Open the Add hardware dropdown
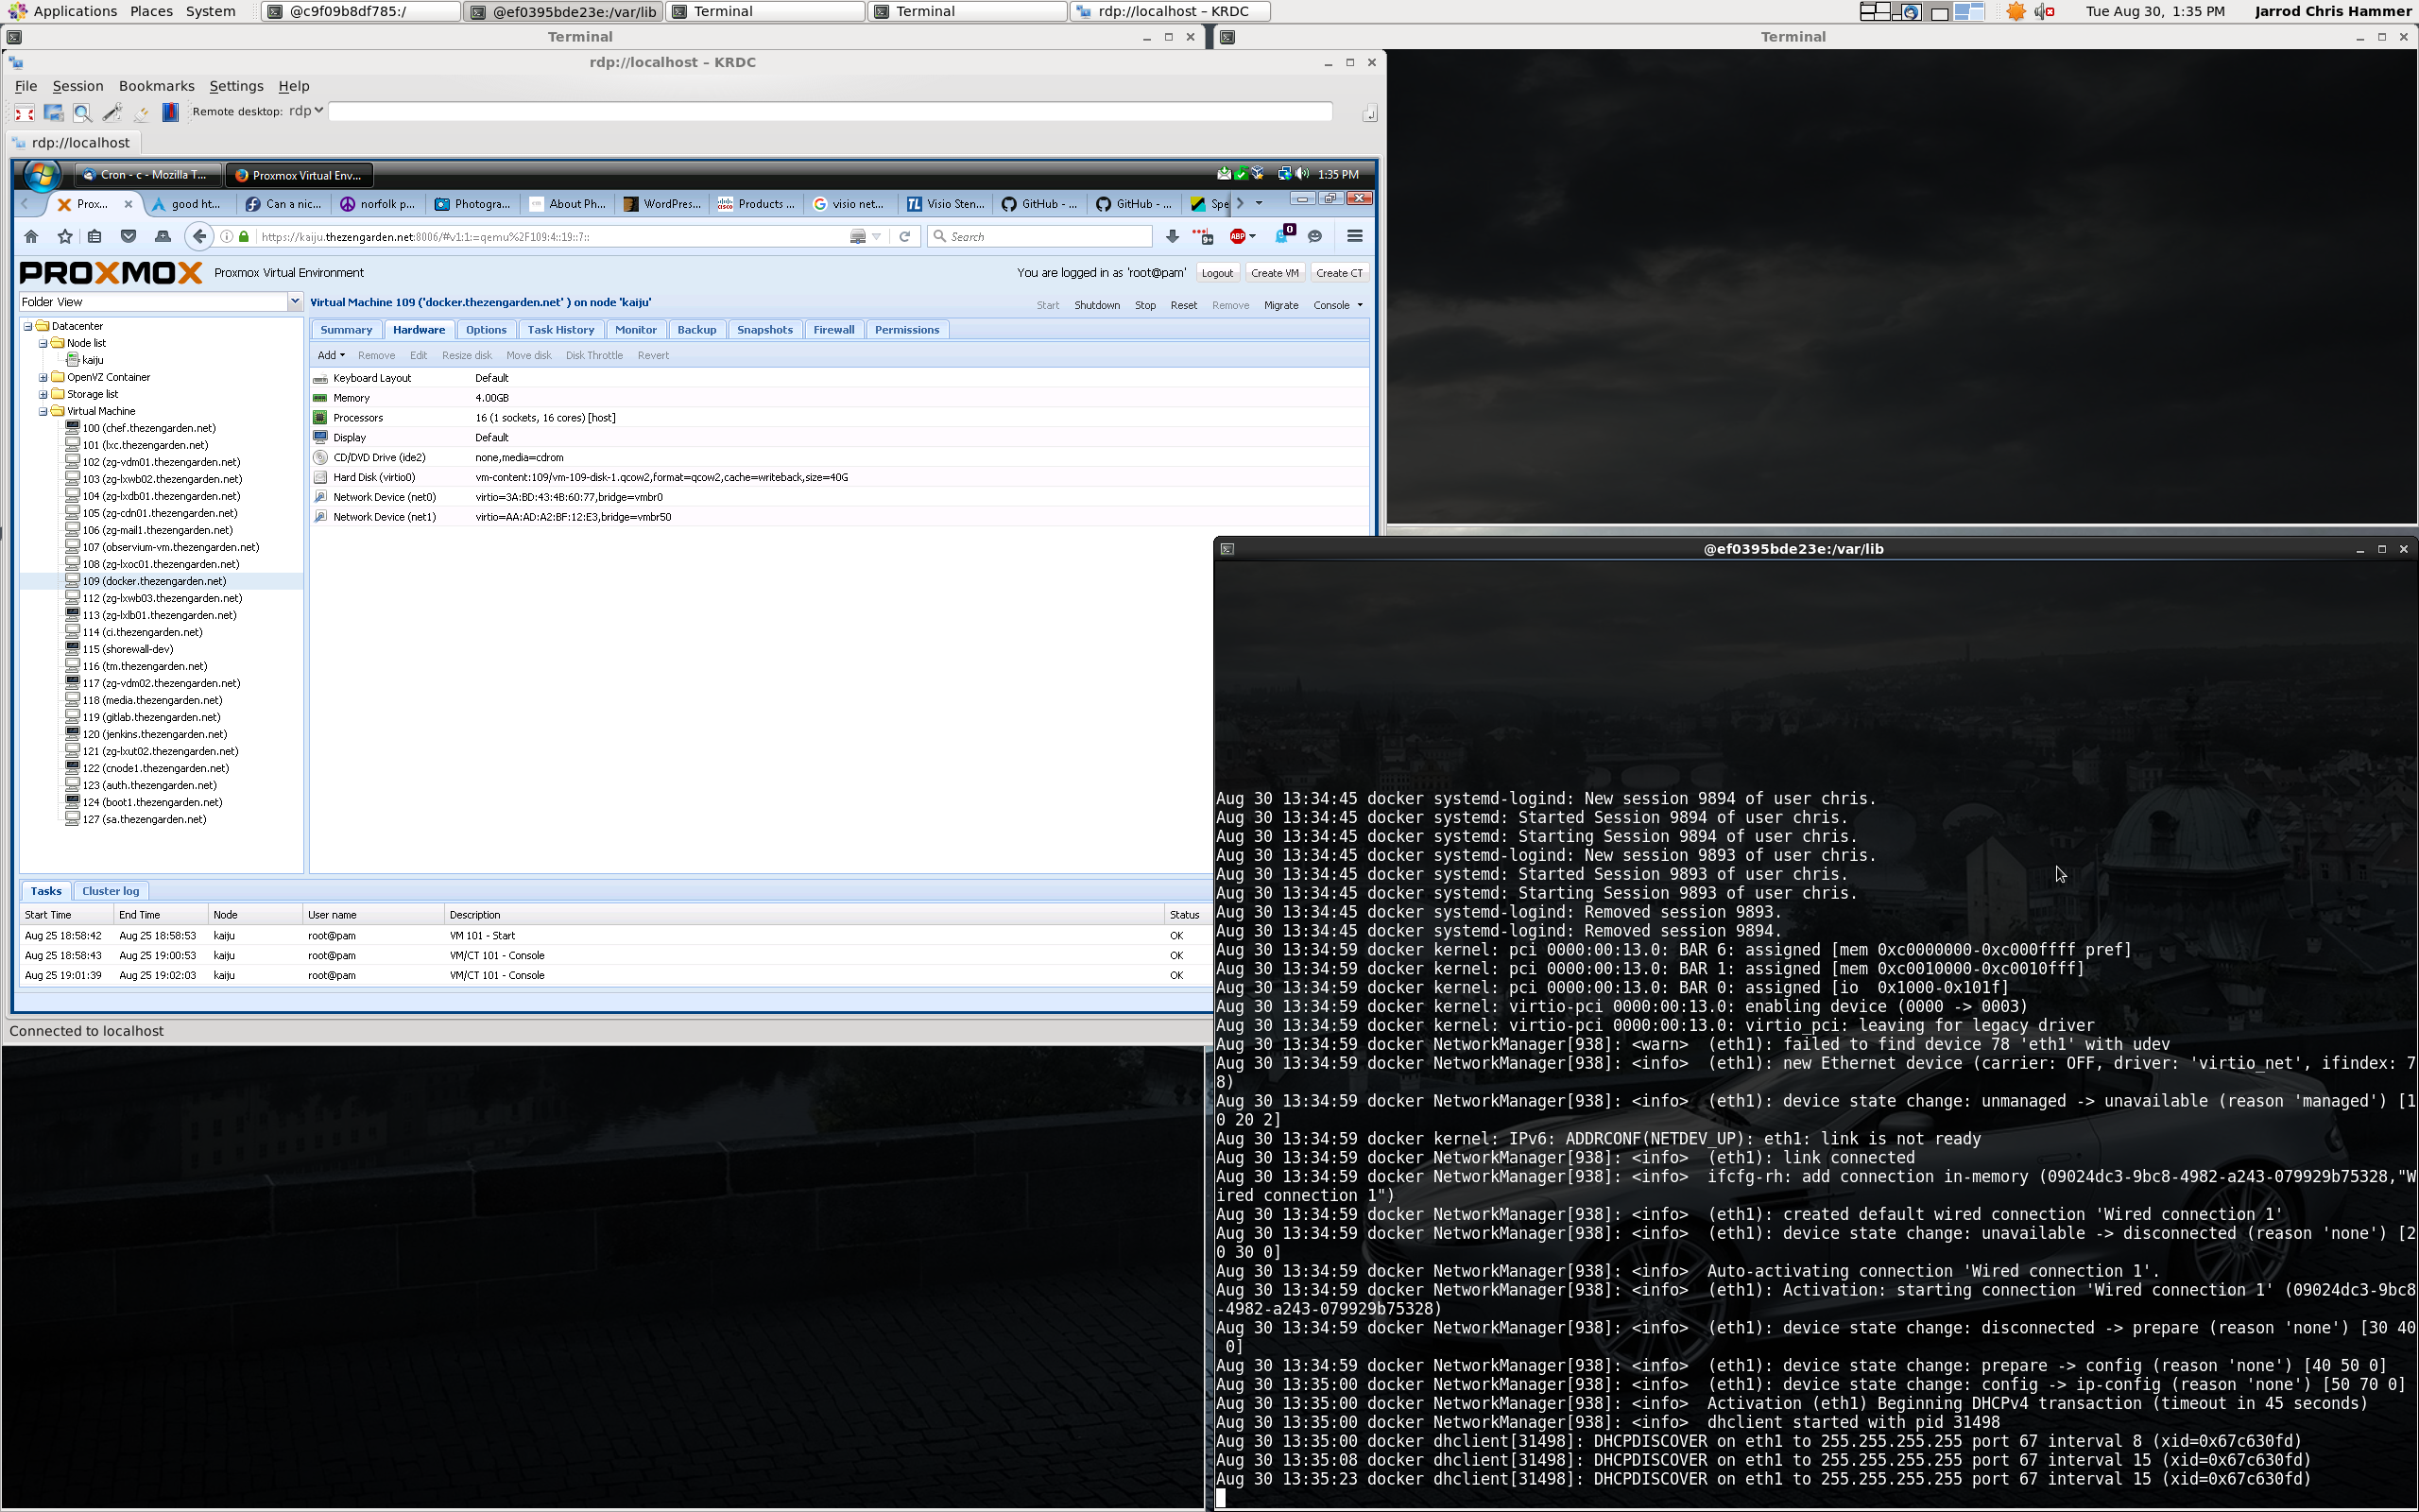This screenshot has height=1512, width=2419. click(x=331, y=356)
